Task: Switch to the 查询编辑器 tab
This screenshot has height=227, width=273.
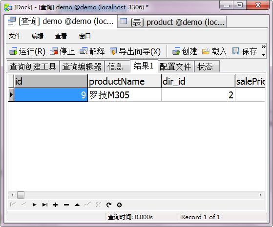Action: point(82,67)
